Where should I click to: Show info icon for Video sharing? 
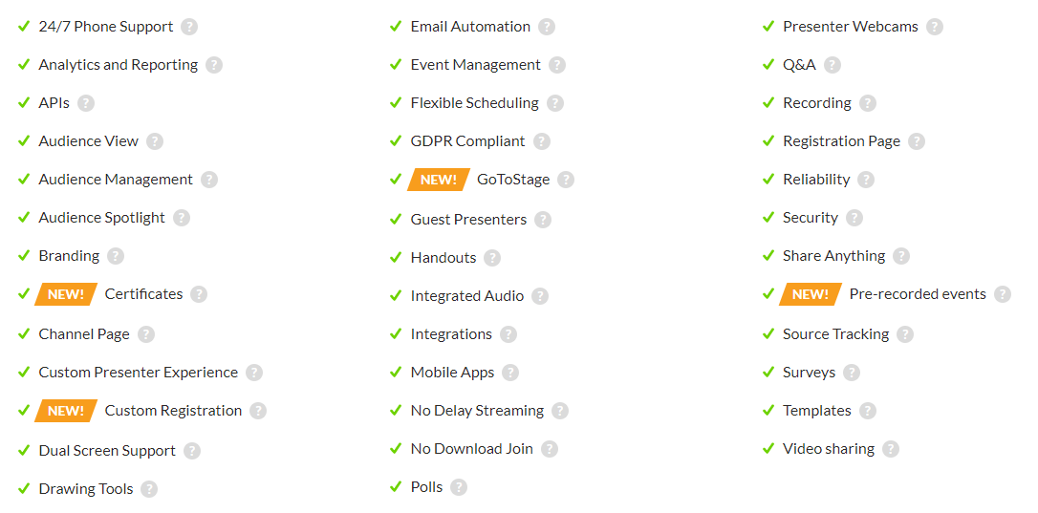(x=891, y=449)
